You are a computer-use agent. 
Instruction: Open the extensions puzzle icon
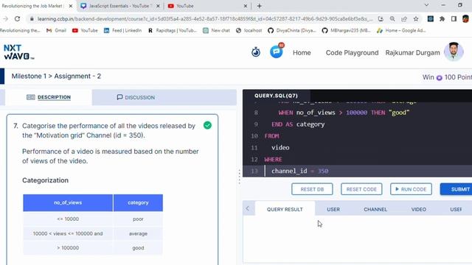(x=442, y=18)
